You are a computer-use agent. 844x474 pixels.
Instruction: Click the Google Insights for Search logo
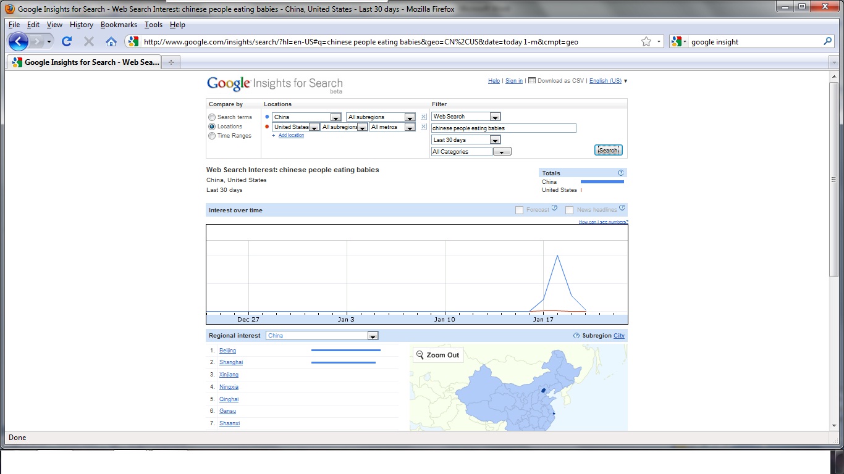click(274, 84)
